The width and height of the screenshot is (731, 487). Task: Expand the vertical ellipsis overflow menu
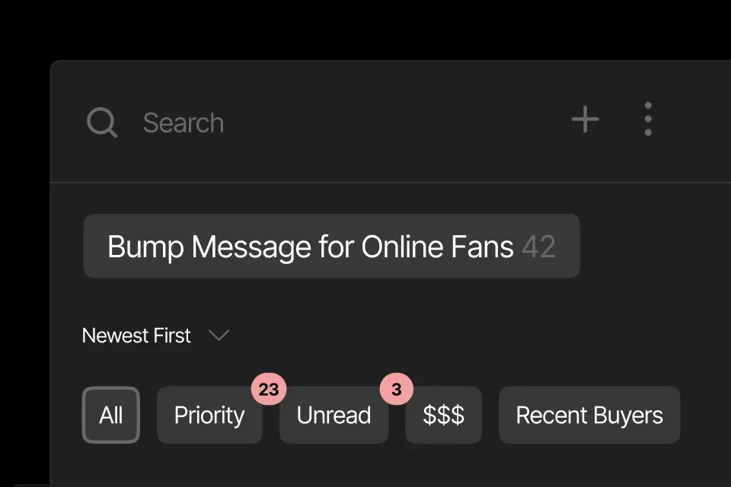click(x=648, y=119)
